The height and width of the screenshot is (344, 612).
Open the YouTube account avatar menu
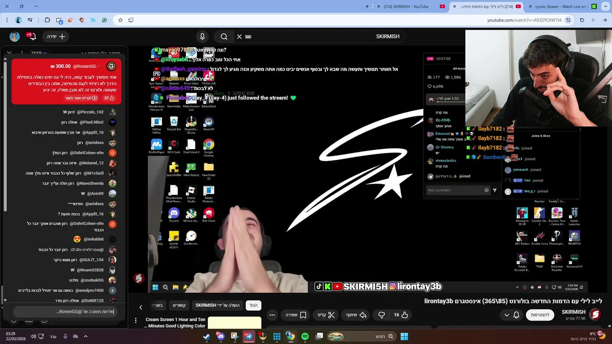(14, 36)
